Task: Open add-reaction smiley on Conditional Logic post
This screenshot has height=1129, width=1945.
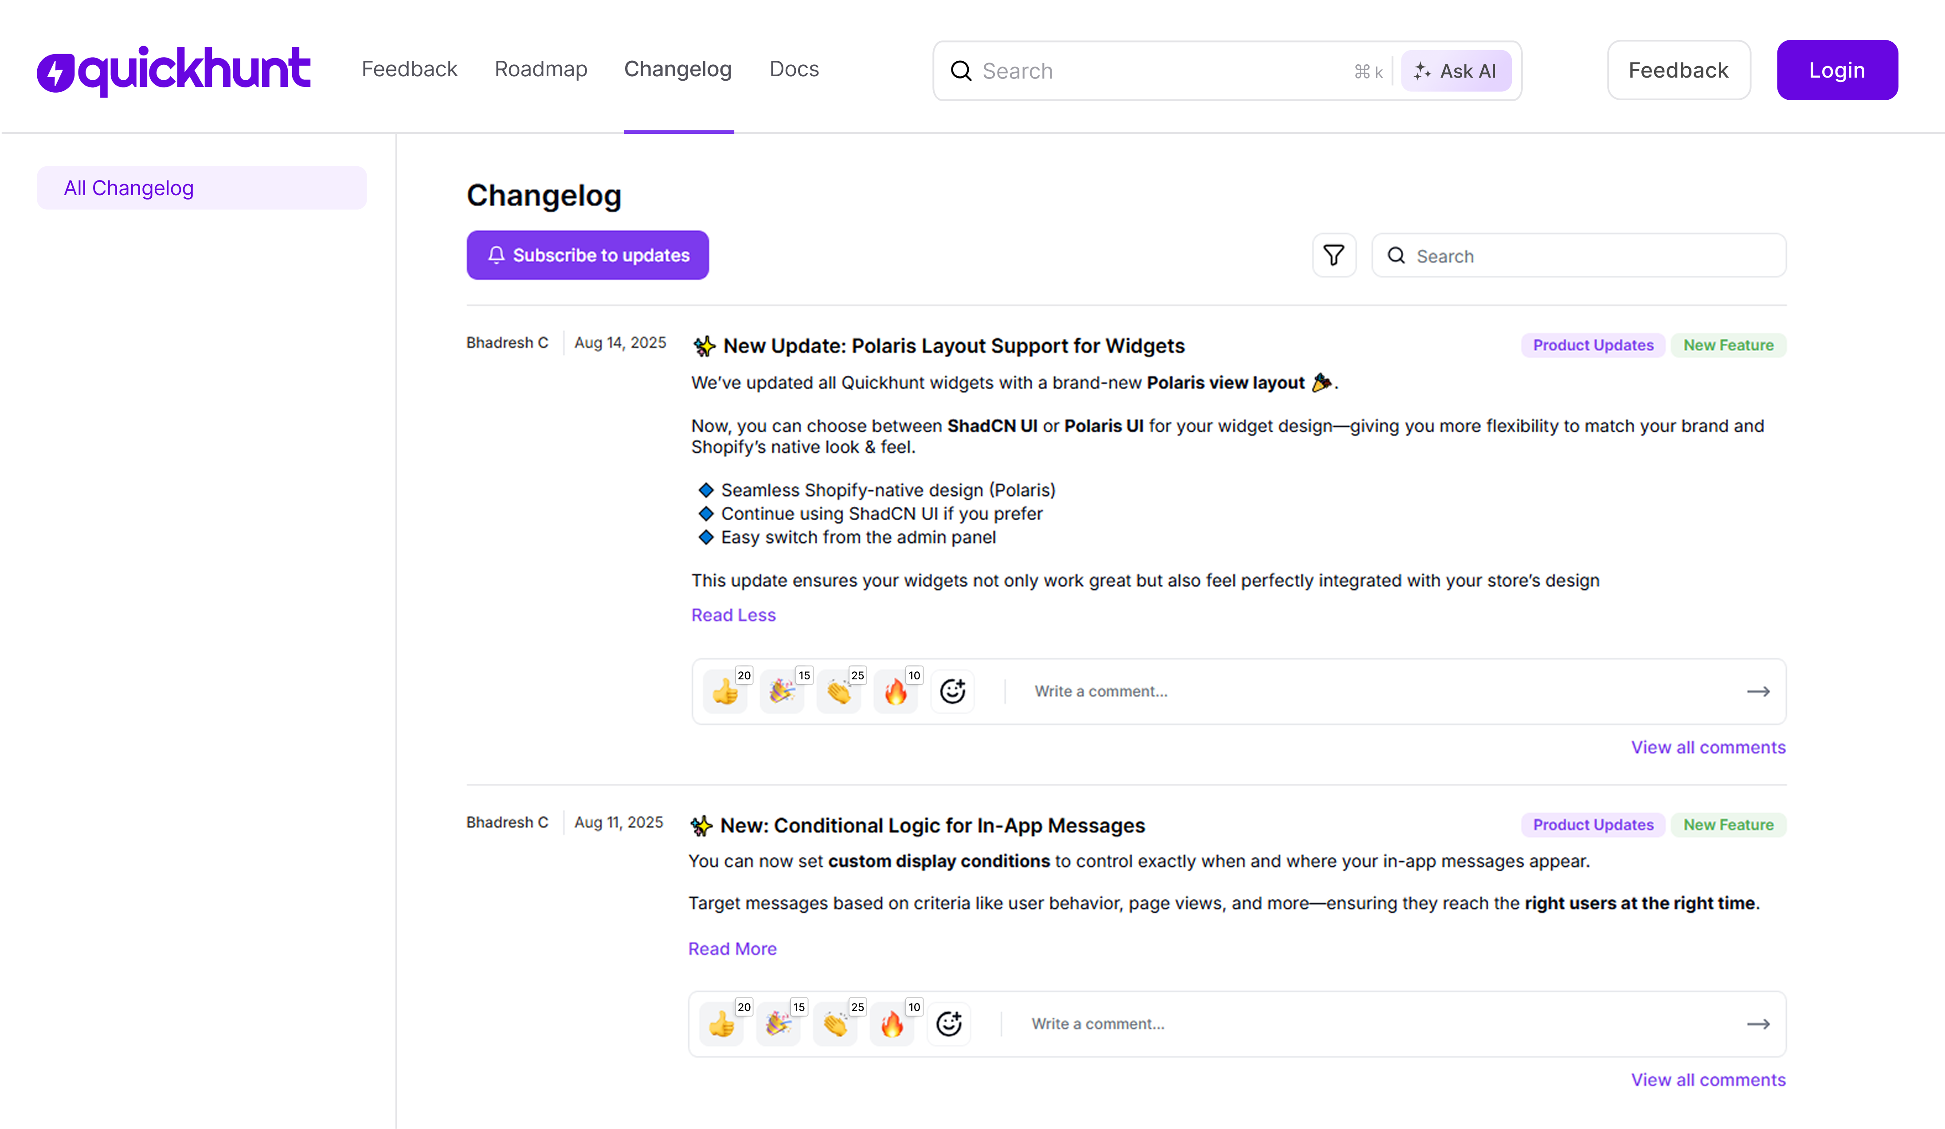Action: [949, 1024]
